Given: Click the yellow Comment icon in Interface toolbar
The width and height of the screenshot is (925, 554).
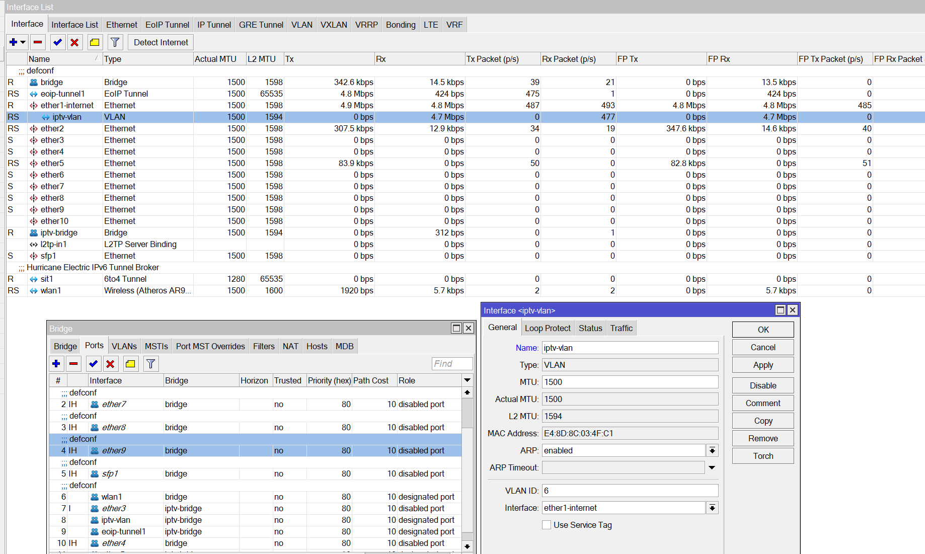Looking at the screenshot, I should coord(95,42).
